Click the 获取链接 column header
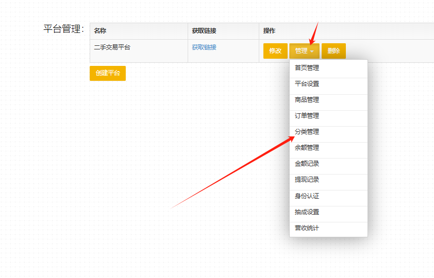434x278 pixels. [x=223, y=31]
